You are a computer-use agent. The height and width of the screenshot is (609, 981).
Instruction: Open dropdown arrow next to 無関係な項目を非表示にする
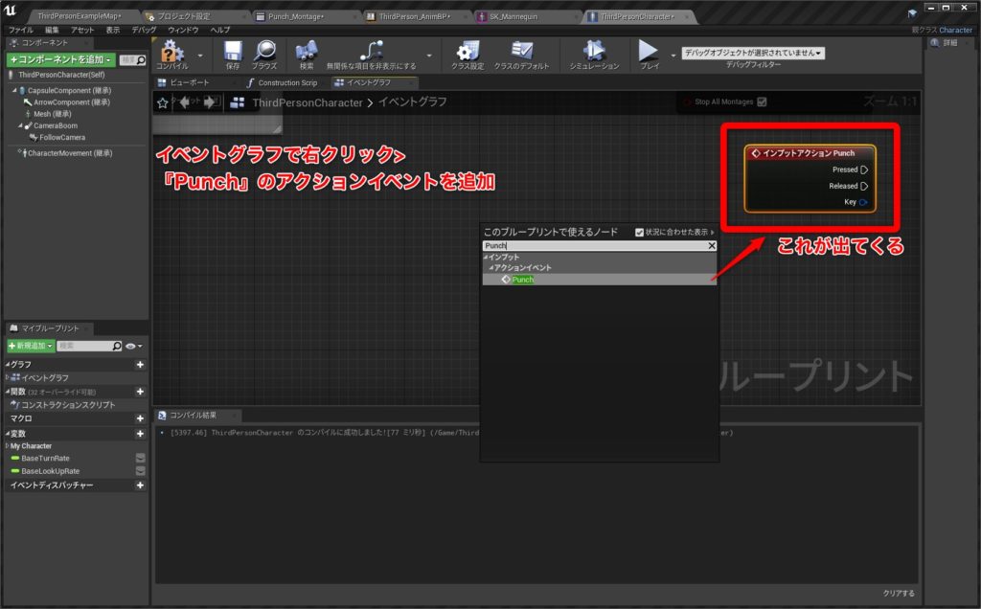[x=429, y=56]
